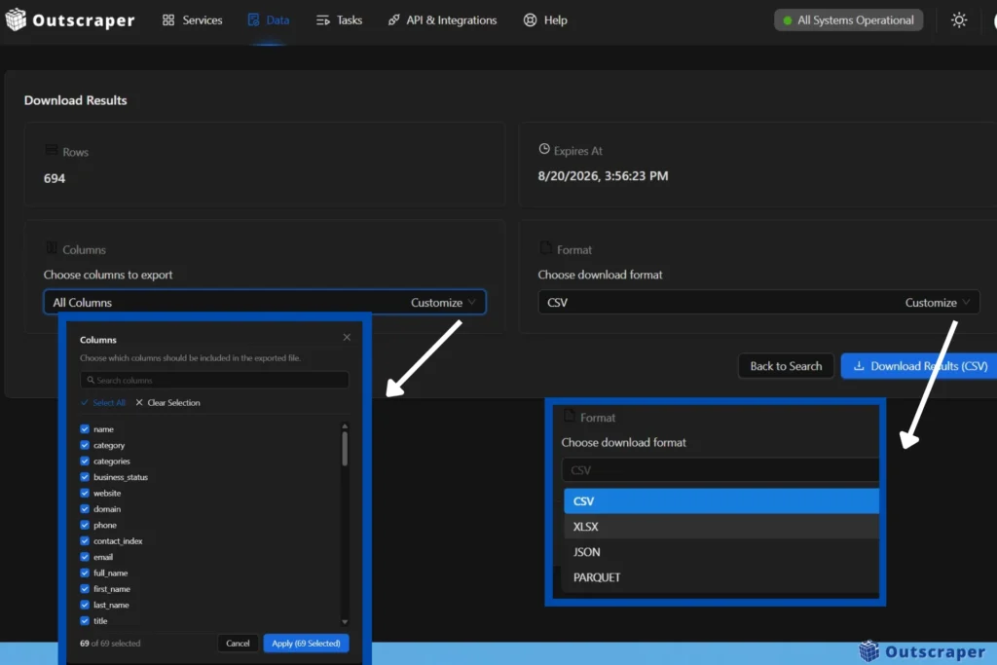The height and width of the screenshot is (665, 997).
Task: Uncheck the contact_index checkbox
Action: (85, 541)
